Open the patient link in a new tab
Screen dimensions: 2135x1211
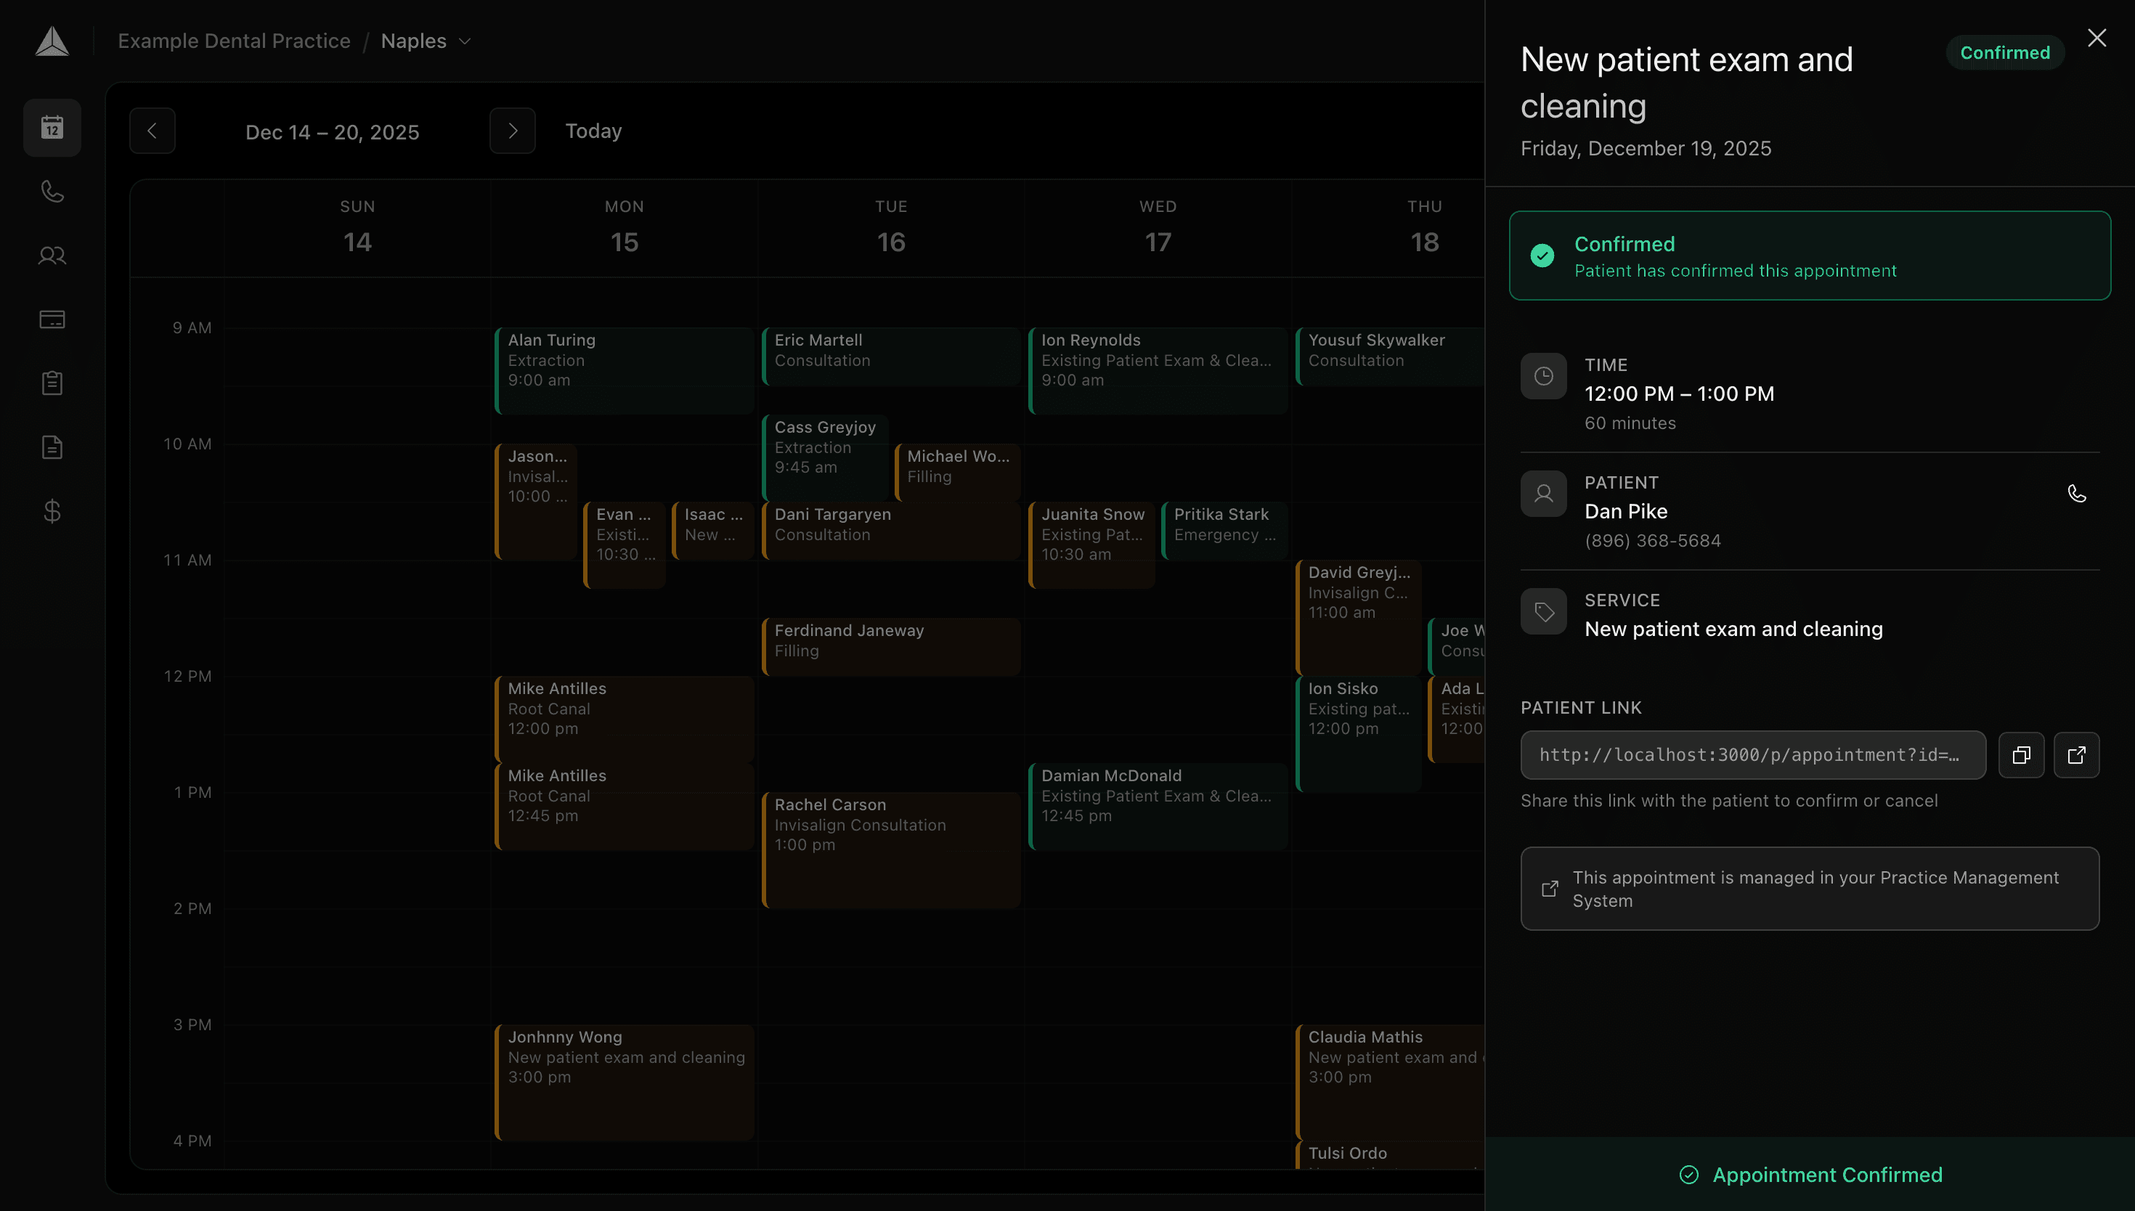pyautogui.click(x=2077, y=754)
